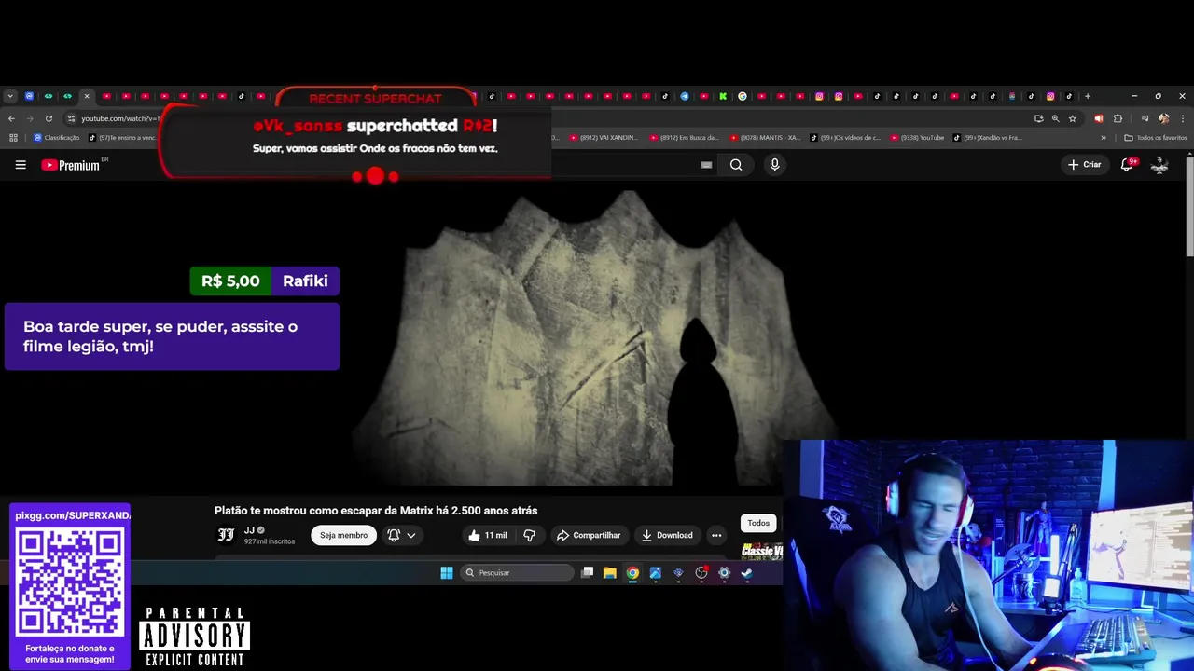The image size is (1194, 671).
Task: Switch to the Kick tab with green K
Action: click(723, 96)
